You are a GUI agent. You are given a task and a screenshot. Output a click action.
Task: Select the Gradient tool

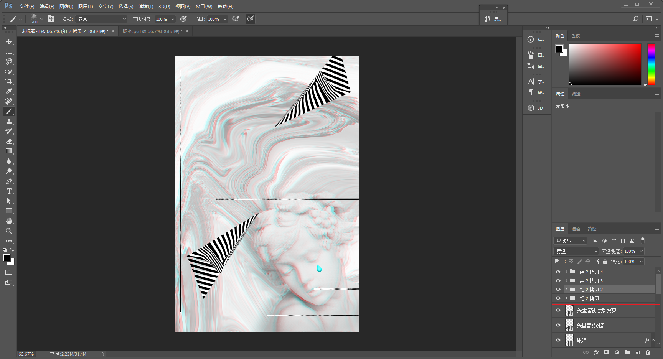(9, 151)
